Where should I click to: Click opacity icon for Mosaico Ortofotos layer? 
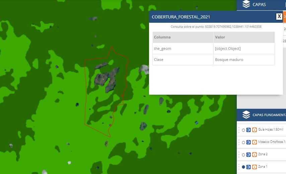pos(248,142)
